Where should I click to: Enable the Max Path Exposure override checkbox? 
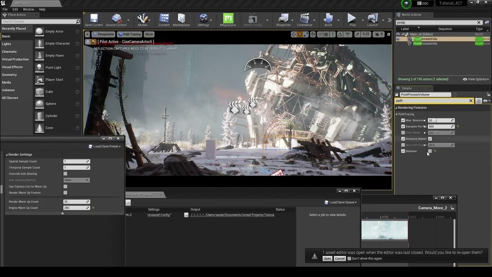click(x=403, y=145)
